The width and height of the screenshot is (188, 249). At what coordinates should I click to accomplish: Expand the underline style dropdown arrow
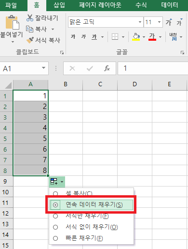[102, 37]
